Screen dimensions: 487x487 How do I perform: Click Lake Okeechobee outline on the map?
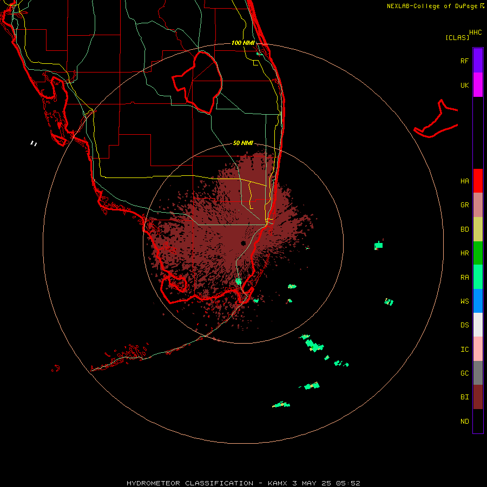click(197, 82)
